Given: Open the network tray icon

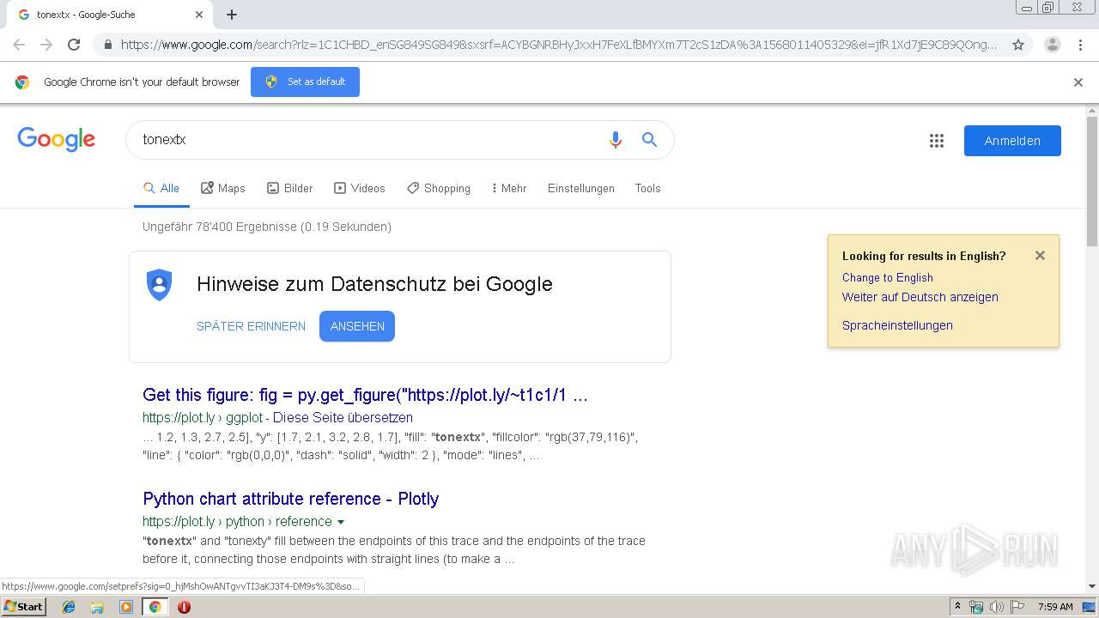Looking at the screenshot, I should pyautogui.click(x=976, y=607).
